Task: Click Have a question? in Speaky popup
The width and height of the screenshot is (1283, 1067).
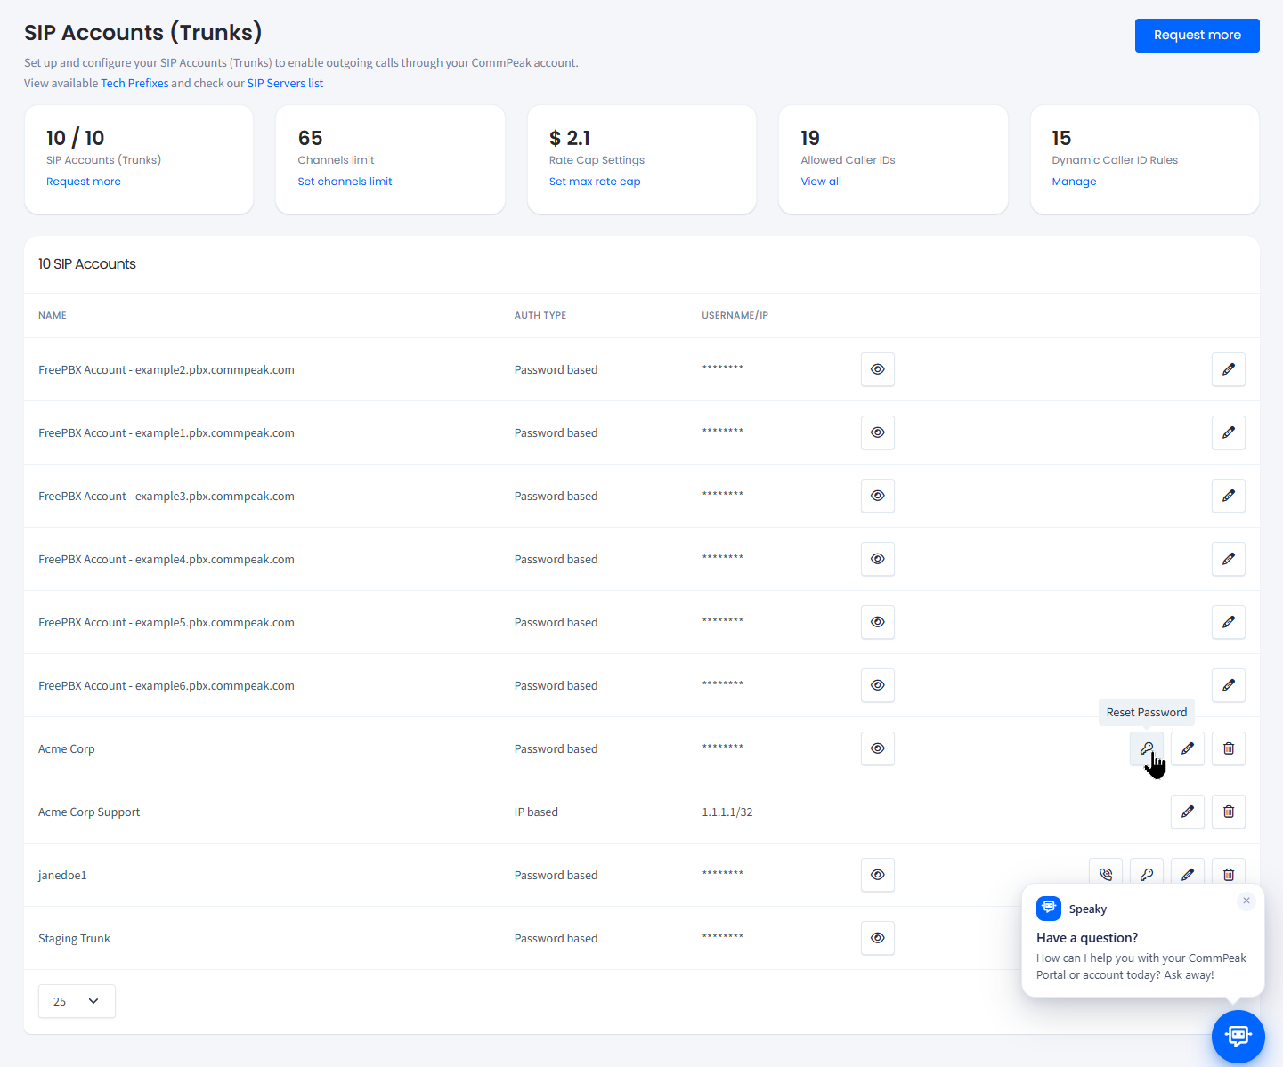Action: [1087, 938]
